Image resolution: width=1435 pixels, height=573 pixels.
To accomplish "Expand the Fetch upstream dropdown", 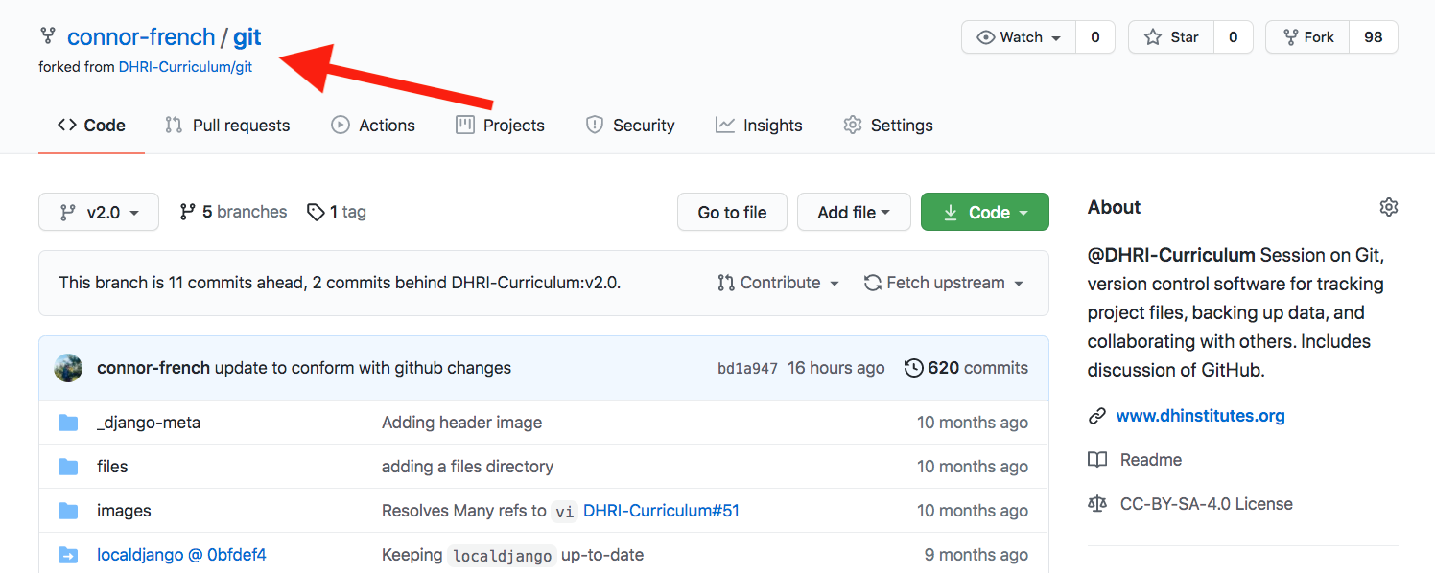I will click(944, 283).
